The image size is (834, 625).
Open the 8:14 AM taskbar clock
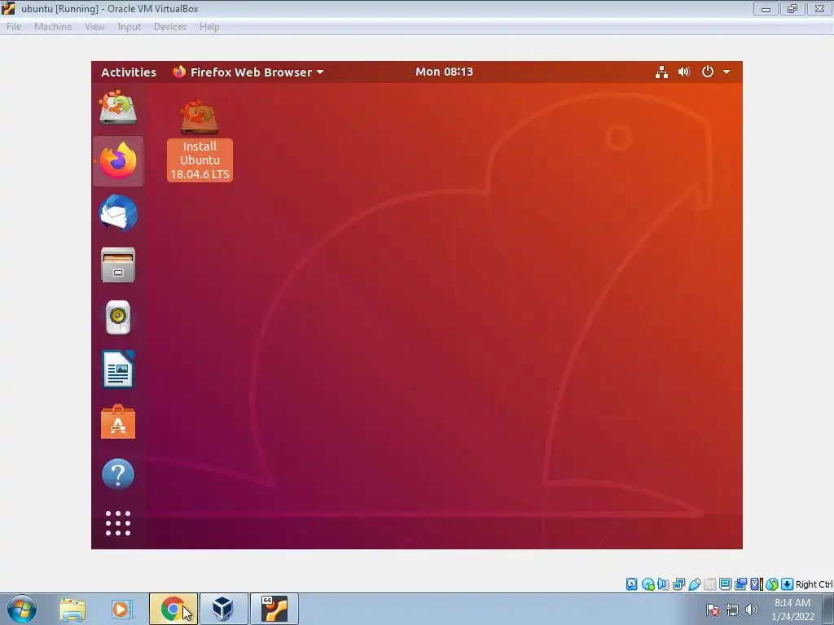point(792,610)
